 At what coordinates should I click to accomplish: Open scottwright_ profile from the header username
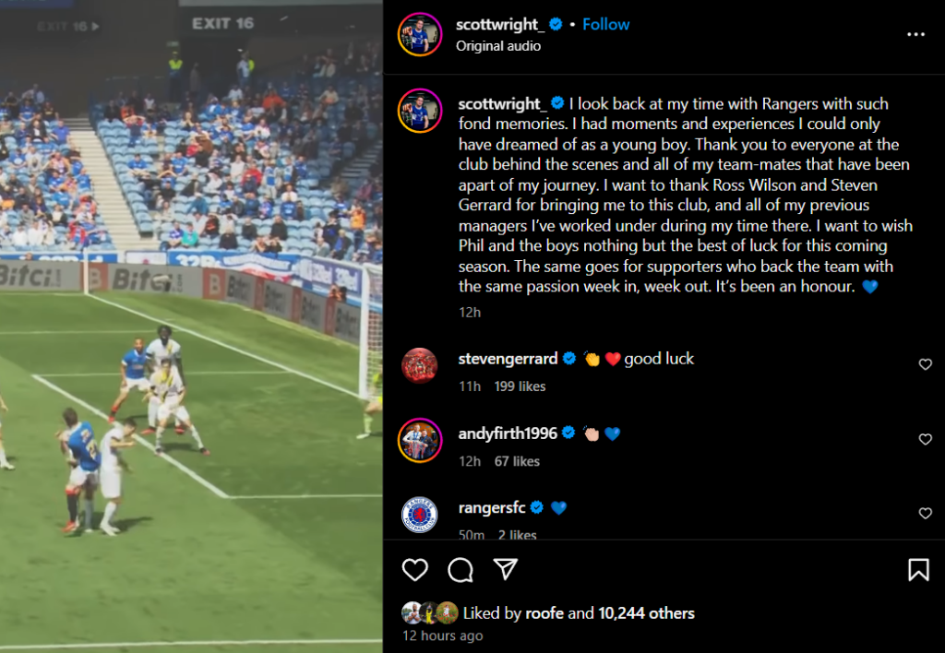tap(499, 24)
